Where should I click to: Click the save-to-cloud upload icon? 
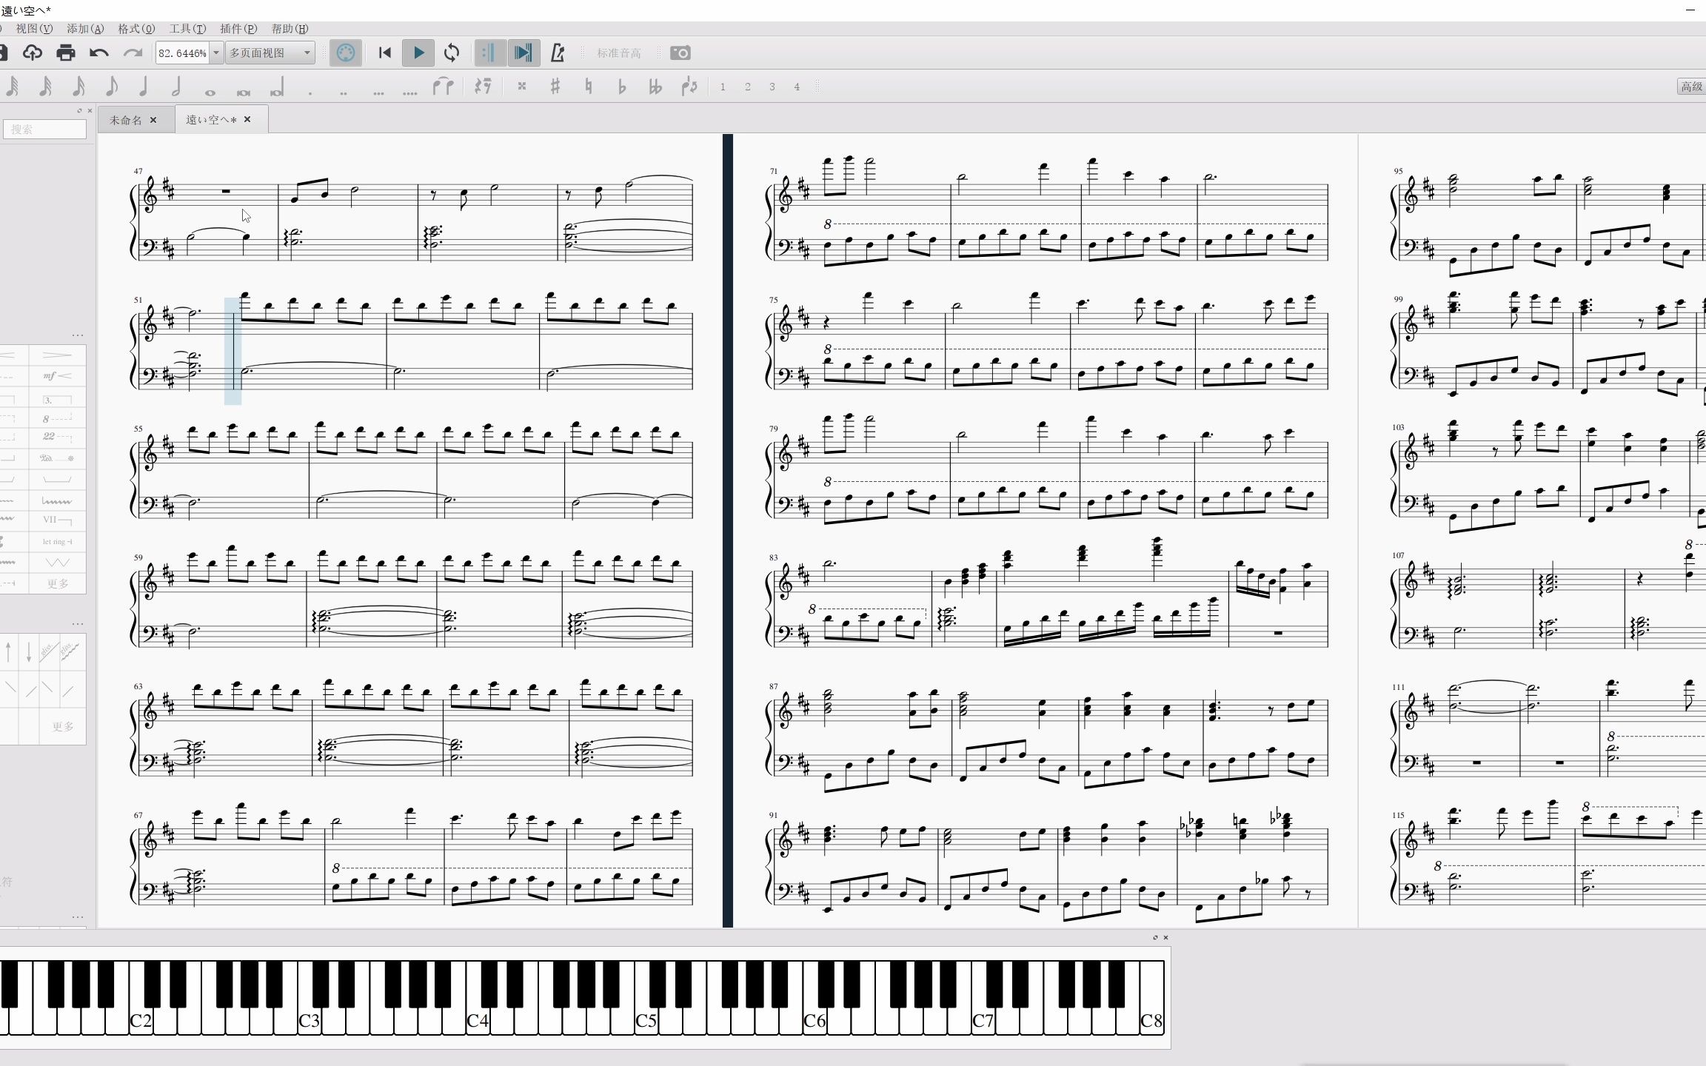(x=32, y=53)
